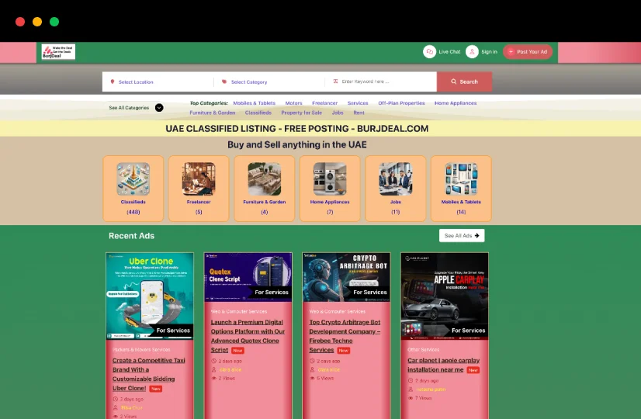
Task: Open the Freelancer top category link
Action: (x=324, y=103)
